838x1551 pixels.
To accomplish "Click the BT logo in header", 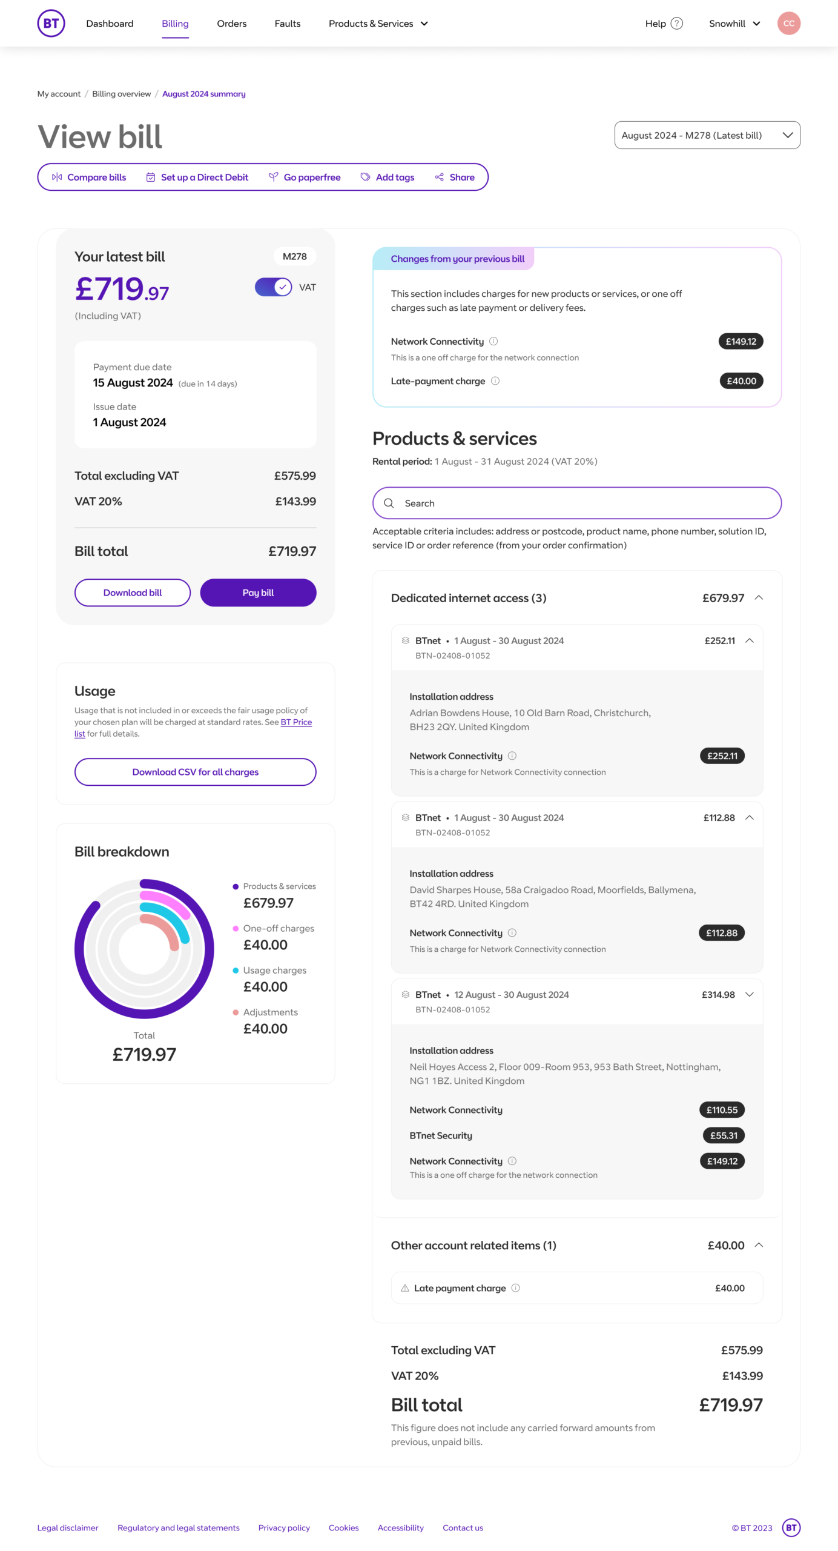I will (x=51, y=23).
